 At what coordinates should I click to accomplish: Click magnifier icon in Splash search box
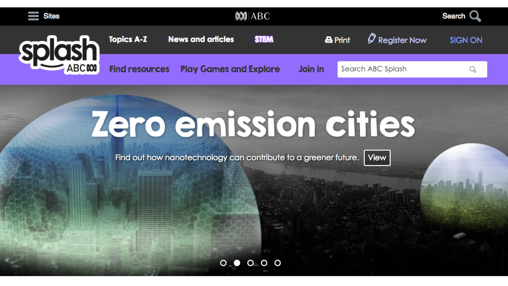coord(473,69)
